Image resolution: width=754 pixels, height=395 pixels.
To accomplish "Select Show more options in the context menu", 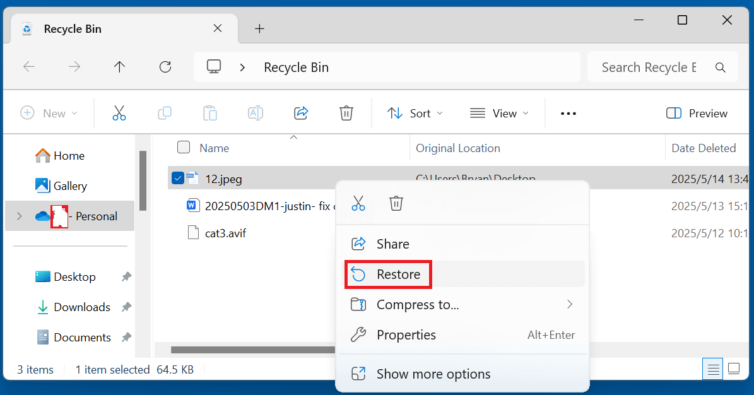I will (x=433, y=374).
